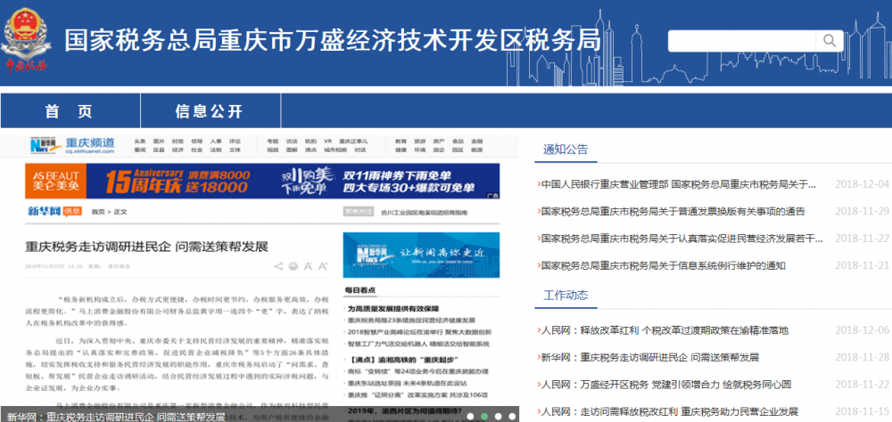Click the magnifier search icon in the header
Viewport: 892px width, 422px height.
pos(830,41)
